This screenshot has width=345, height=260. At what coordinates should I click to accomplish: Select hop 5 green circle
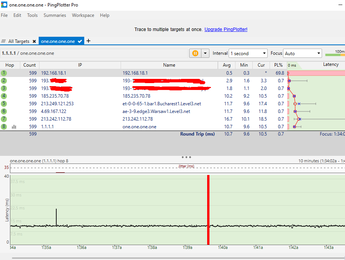(x=4, y=104)
